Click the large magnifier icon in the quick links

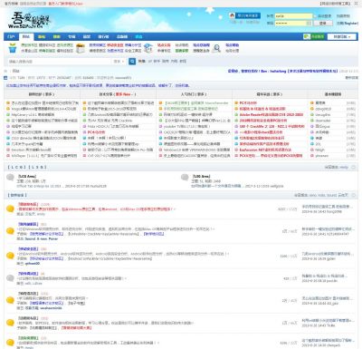(x=216, y=48)
